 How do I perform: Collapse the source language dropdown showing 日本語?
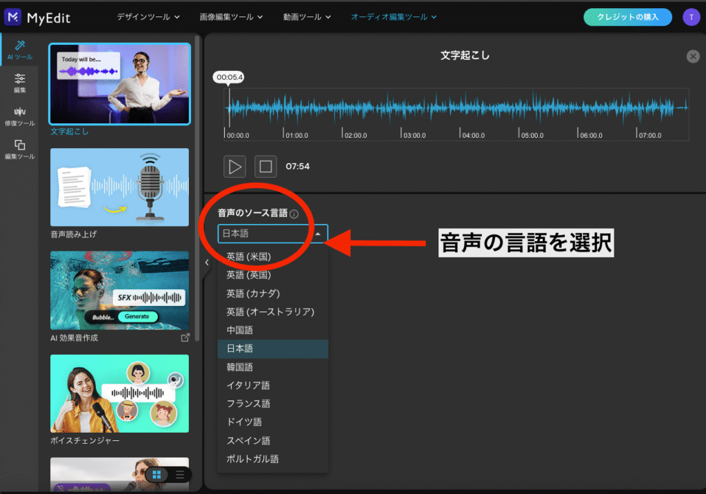pos(272,234)
